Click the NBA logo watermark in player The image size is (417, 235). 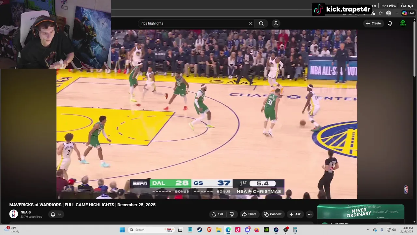tap(406, 190)
